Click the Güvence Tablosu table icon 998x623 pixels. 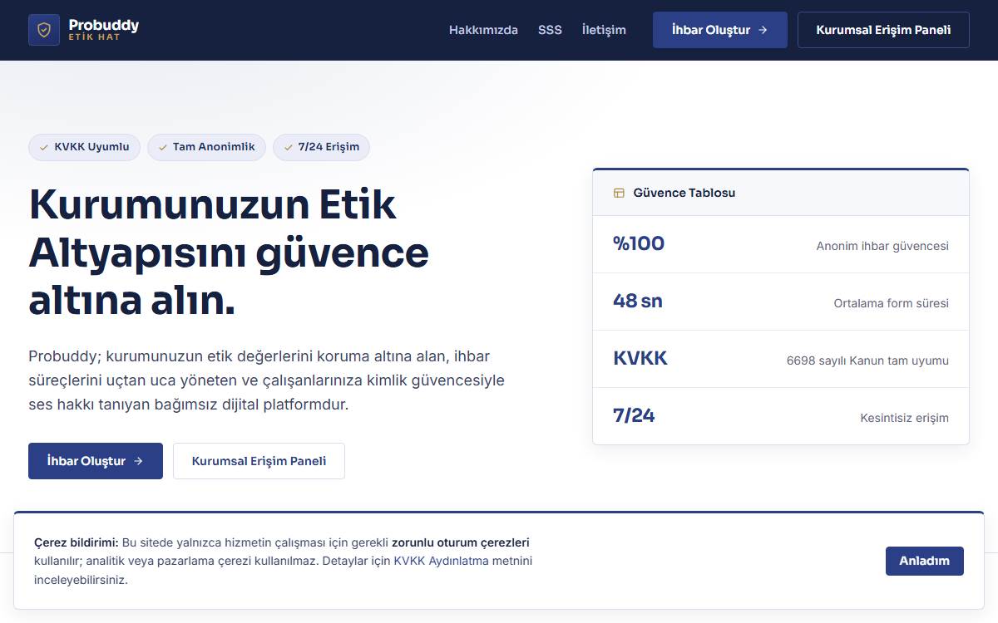pyautogui.click(x=619, y=193)
